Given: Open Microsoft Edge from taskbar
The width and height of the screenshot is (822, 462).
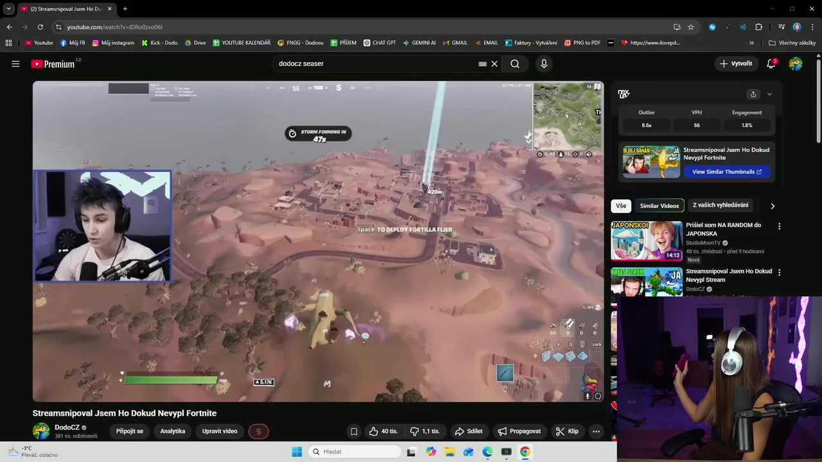Looking at the screenshot, I should [x=487, y=452].
